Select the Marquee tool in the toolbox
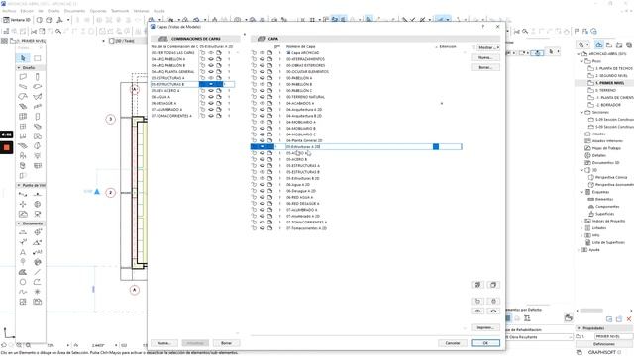This screenshot has width=634, height=356. click(38, 58)
